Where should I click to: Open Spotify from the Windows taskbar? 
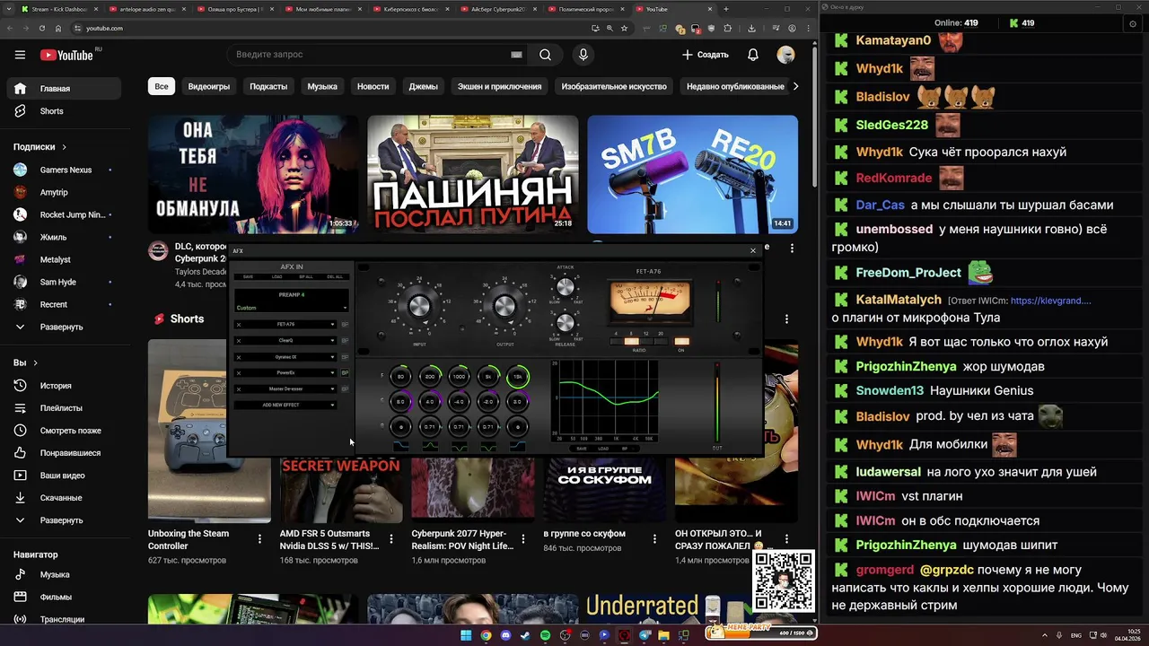[x=545, y=635]
